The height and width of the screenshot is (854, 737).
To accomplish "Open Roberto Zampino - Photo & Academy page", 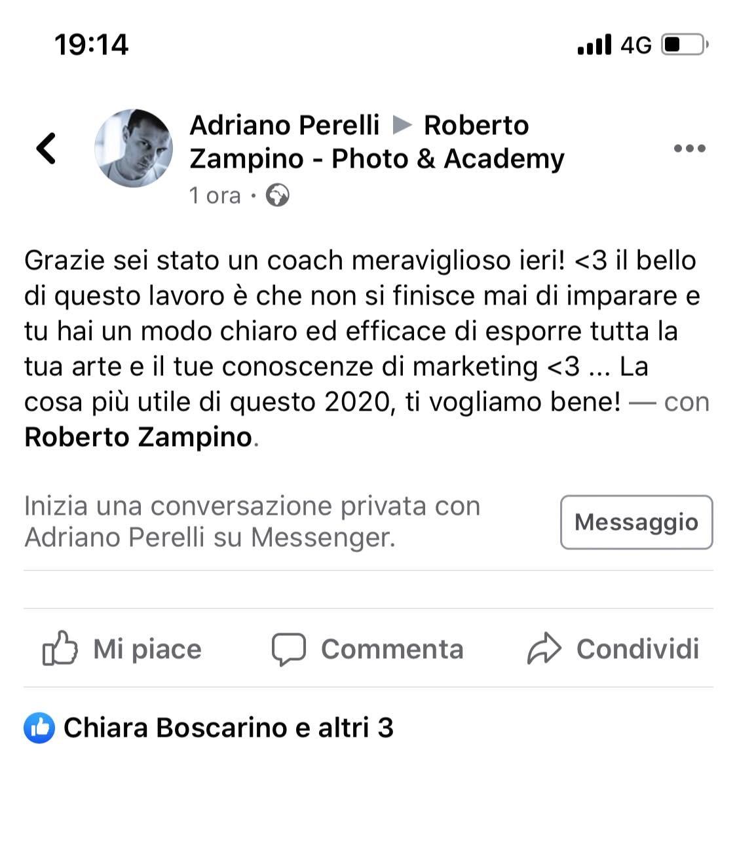I will click(377, 142).
